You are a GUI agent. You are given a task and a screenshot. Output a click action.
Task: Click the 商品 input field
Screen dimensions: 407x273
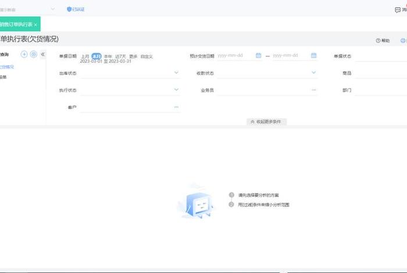pyautogui.click(x=381, y=73)
